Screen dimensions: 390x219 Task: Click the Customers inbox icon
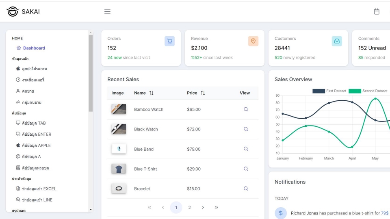pos(337,41)
